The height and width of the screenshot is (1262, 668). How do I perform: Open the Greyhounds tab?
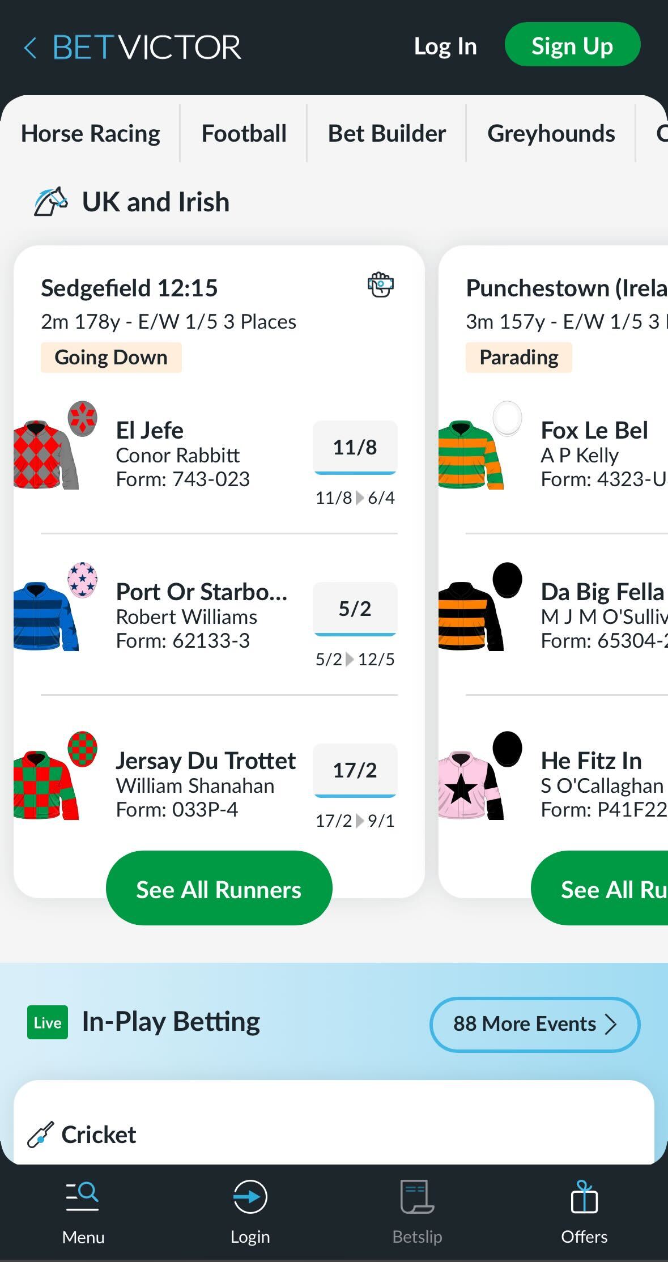point(551,134)
